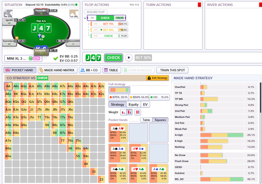
Task: Expand the CO BET 75% branch
Action: [89, 24]
